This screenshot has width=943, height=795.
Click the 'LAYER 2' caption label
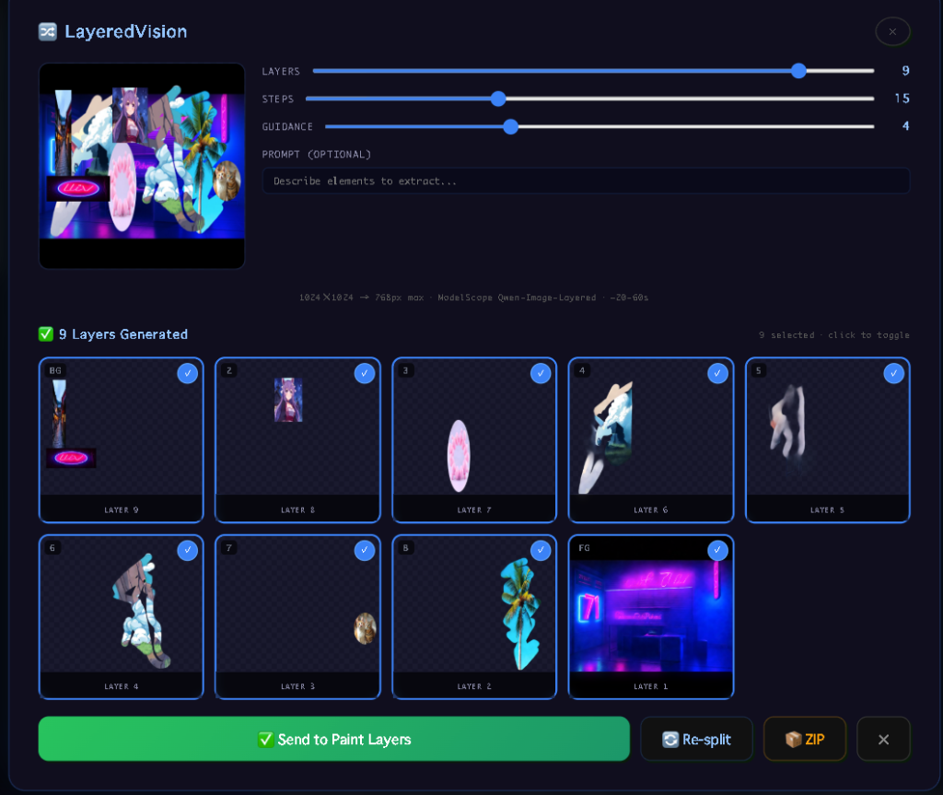click(x=474, y=686)
